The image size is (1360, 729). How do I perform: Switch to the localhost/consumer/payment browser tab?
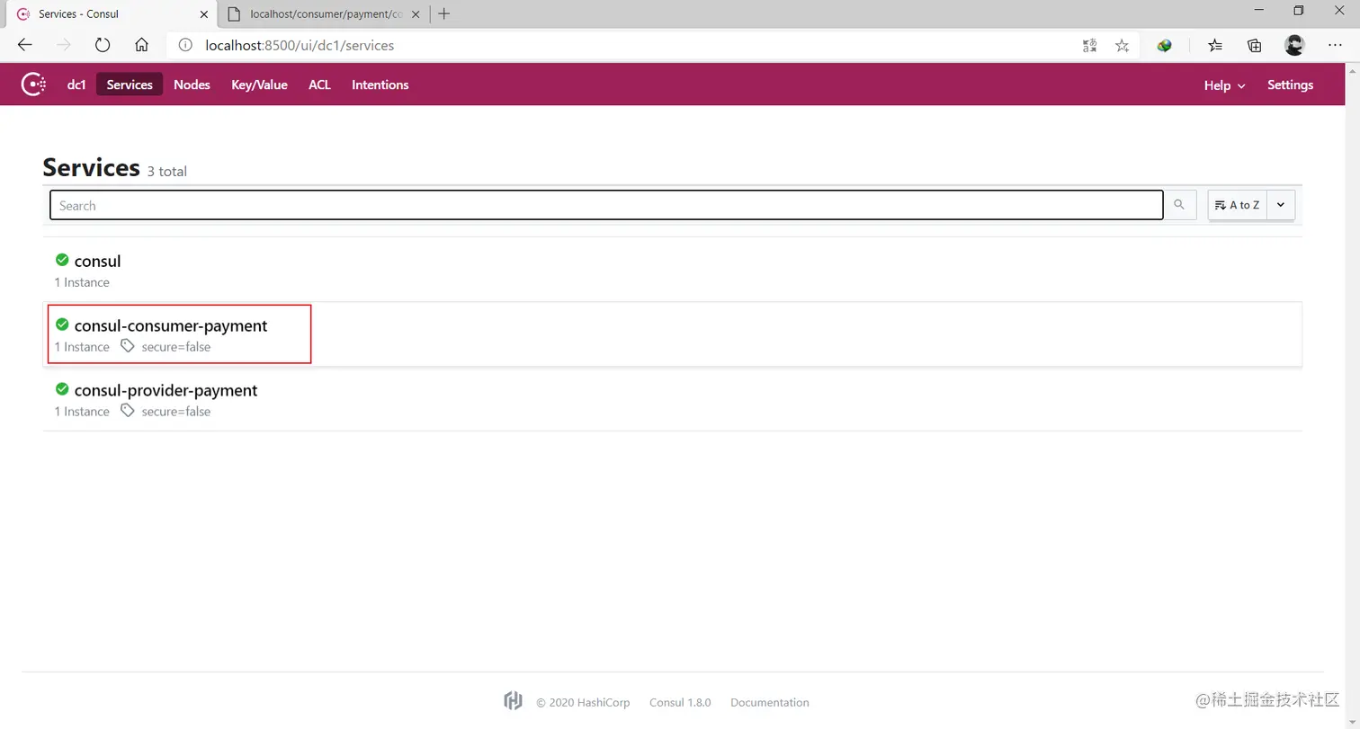coord(325,14)
